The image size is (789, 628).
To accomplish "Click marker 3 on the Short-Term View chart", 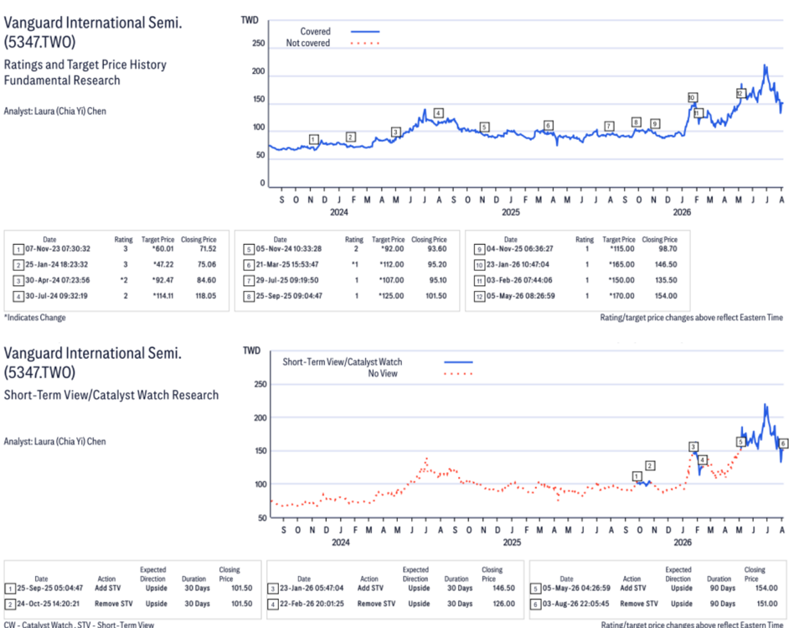I will pyautogui.click(x=694, y=447).
